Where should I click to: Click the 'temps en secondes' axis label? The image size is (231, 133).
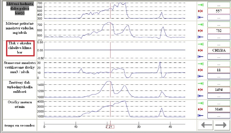click(x=20, y=125)
